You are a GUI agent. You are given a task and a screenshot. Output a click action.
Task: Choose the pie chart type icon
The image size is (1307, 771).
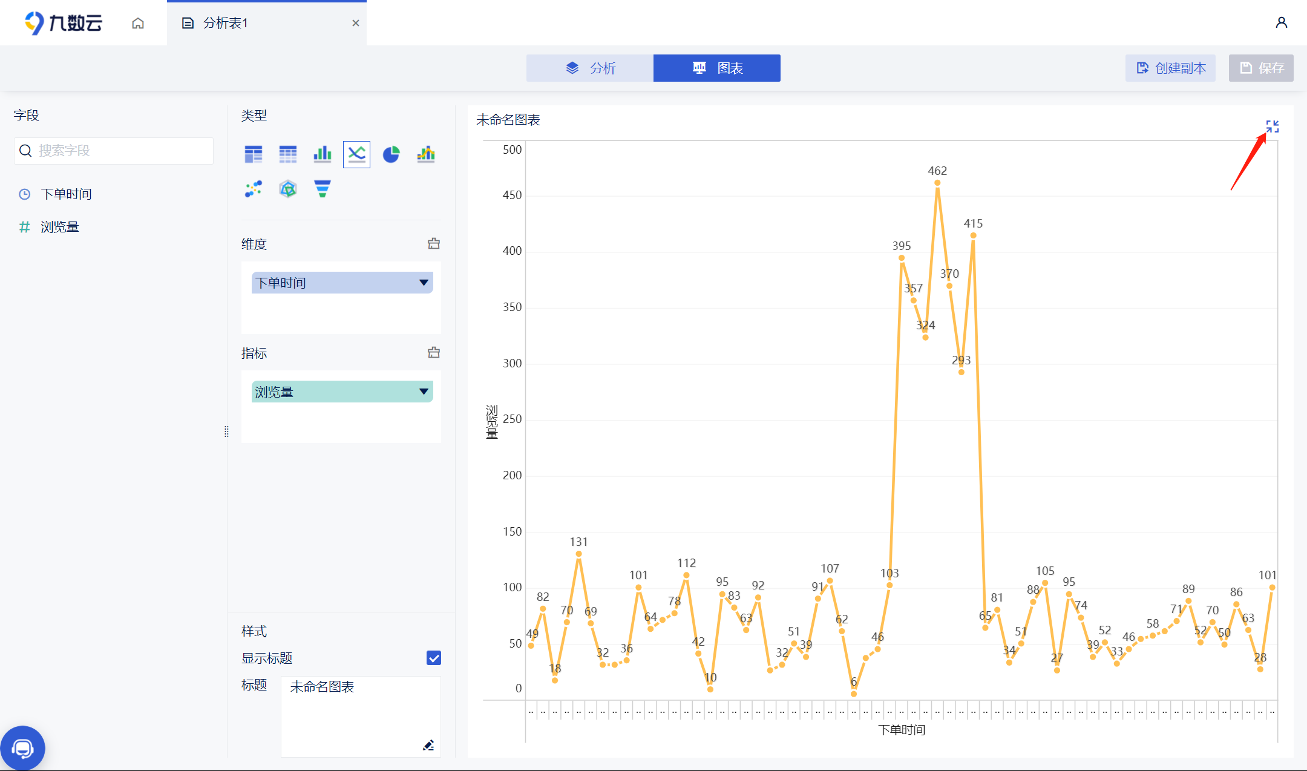click(x=391, y=154)
